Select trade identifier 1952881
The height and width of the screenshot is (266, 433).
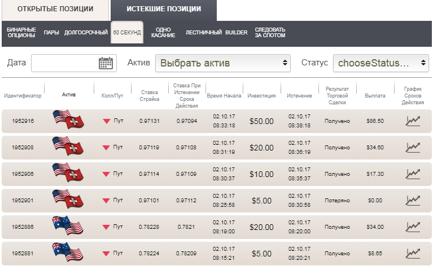pyautogui.click(x=23, y=254)
